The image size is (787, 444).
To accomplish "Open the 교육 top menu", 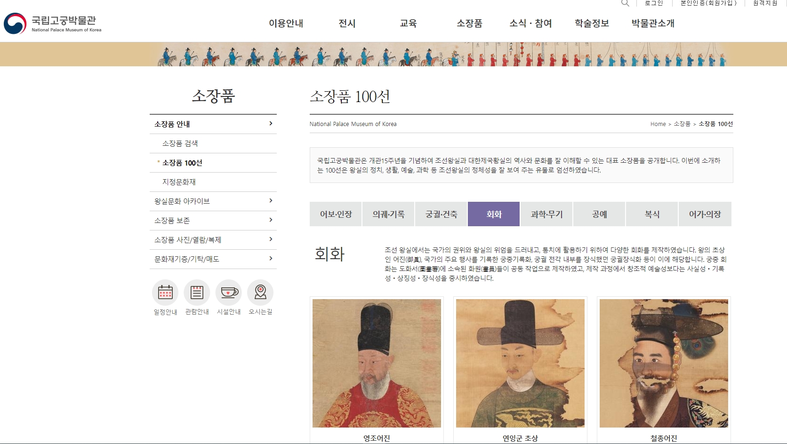I will coord(409,23).
